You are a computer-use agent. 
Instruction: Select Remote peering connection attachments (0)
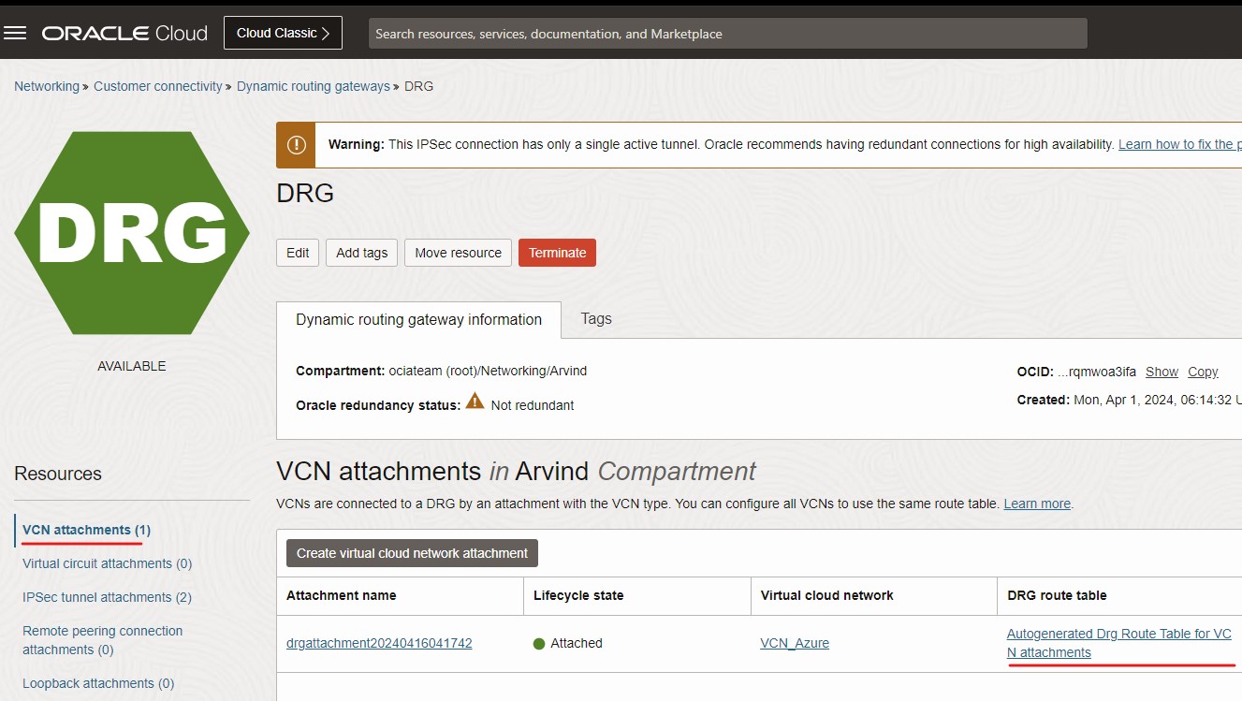(x=103, y=640)
